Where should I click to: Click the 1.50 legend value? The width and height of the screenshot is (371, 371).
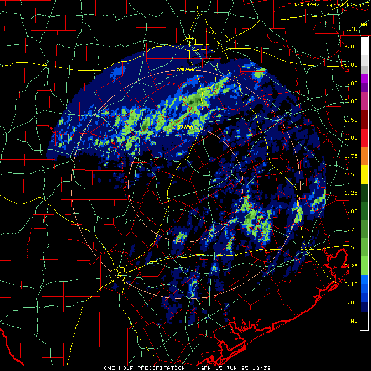(351, 175)
